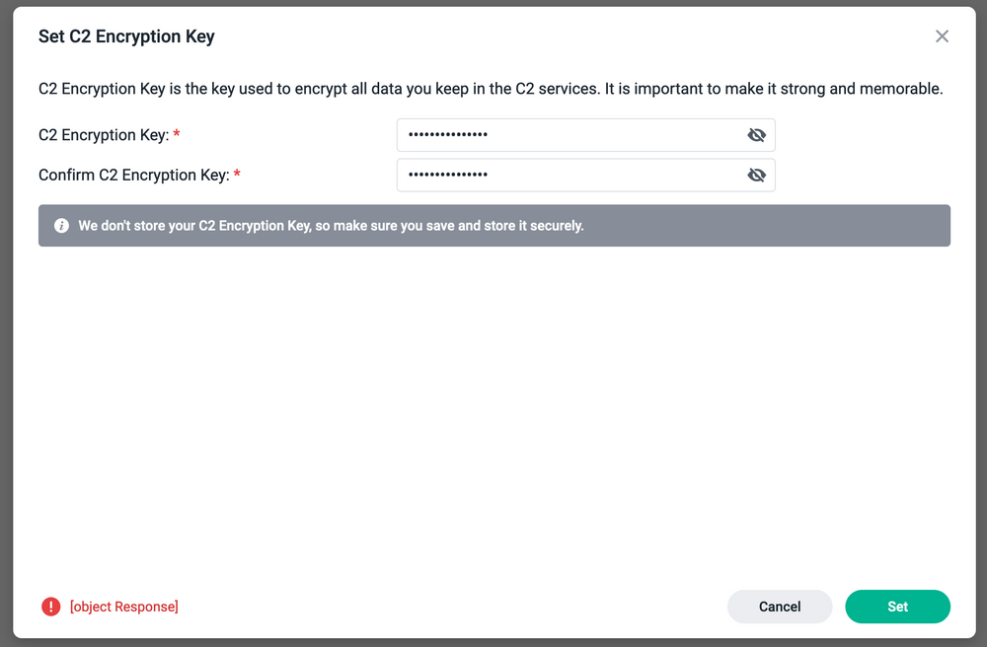Click the info icon in the grey banner

pos(61,226)
